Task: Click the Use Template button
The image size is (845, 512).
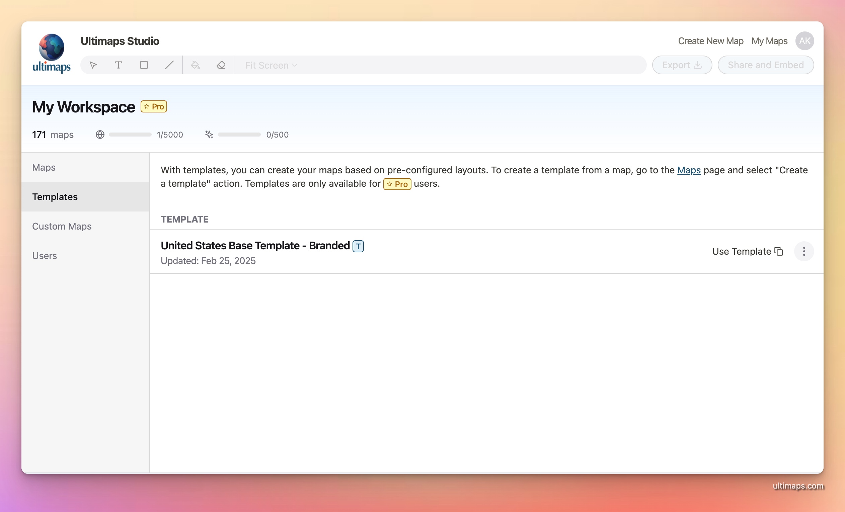Action: [747, 252]
